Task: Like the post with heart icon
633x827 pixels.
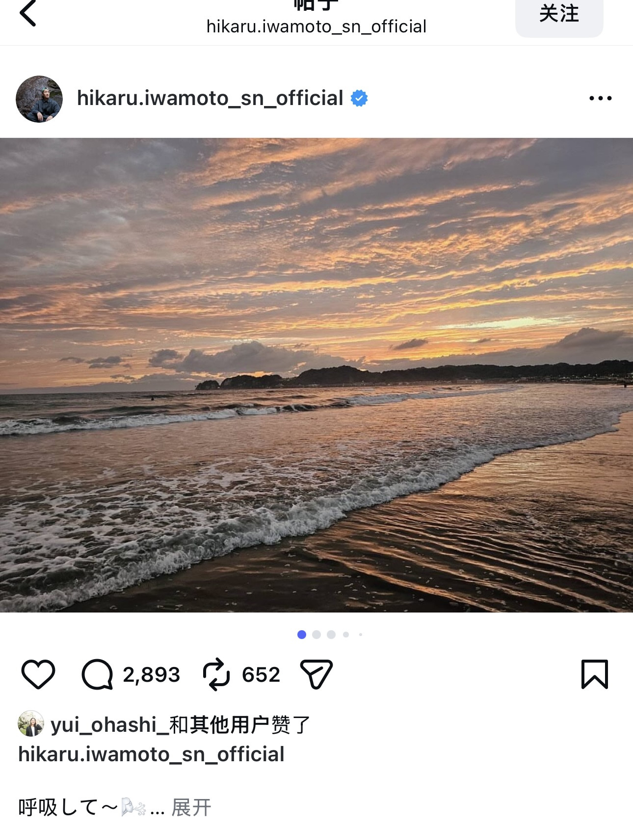Action: pyautogui.click(x=38, y=674)
